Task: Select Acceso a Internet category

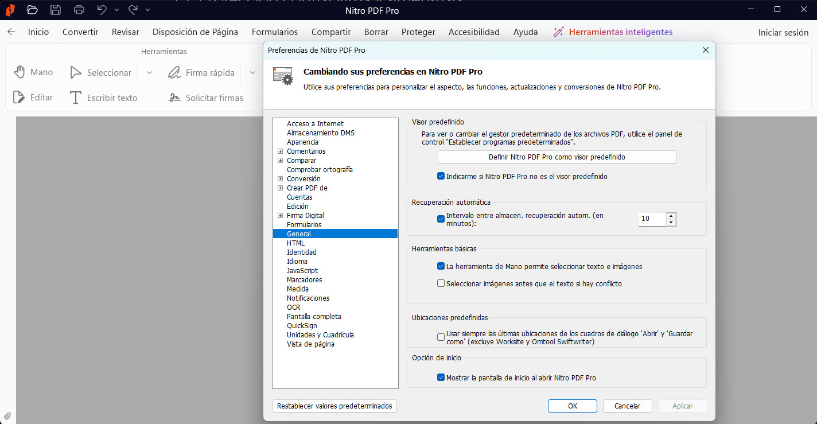Action: [315, 124]
